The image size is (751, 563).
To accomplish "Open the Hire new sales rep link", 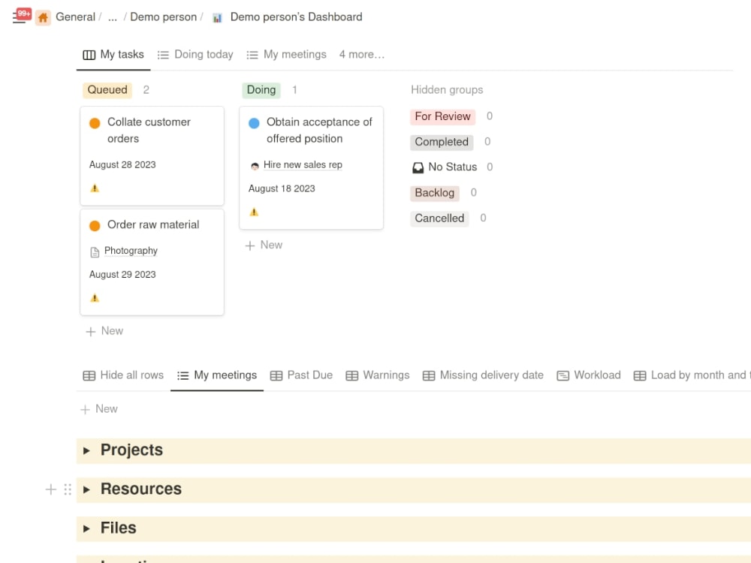I will [x=303, y=164].
